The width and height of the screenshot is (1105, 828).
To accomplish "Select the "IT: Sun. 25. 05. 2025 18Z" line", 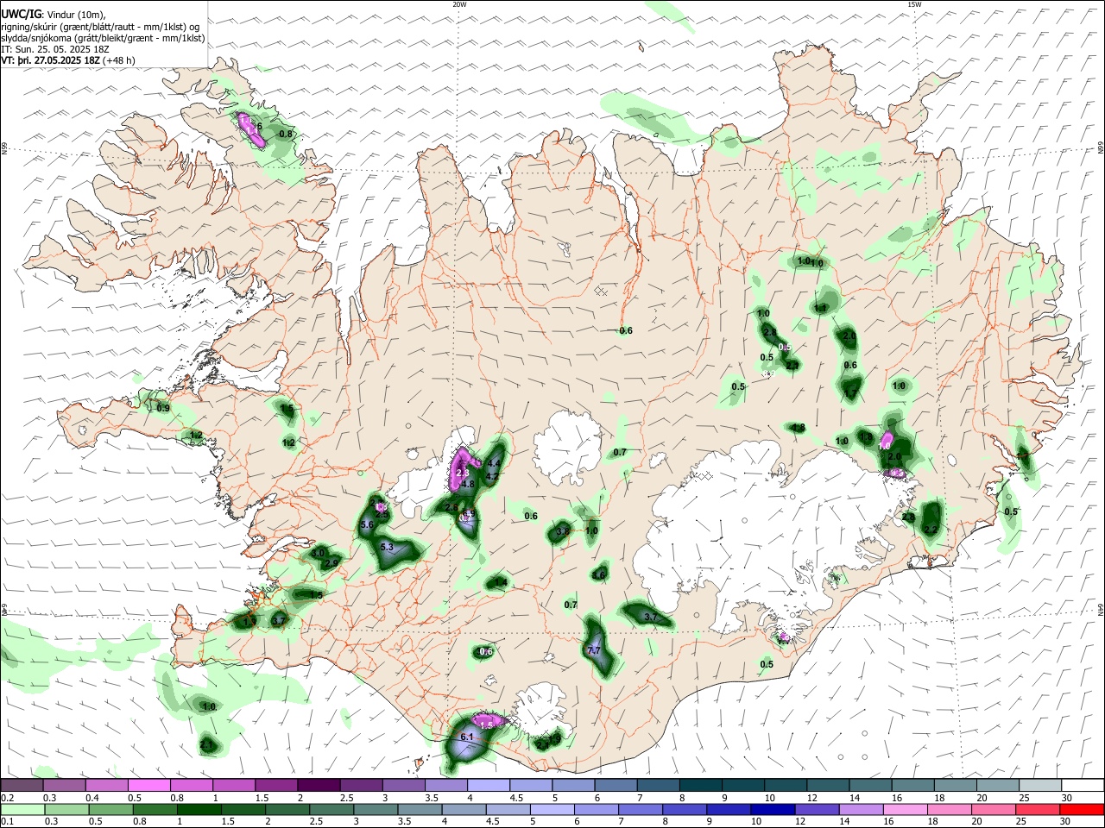I will (x=54, y=49).
